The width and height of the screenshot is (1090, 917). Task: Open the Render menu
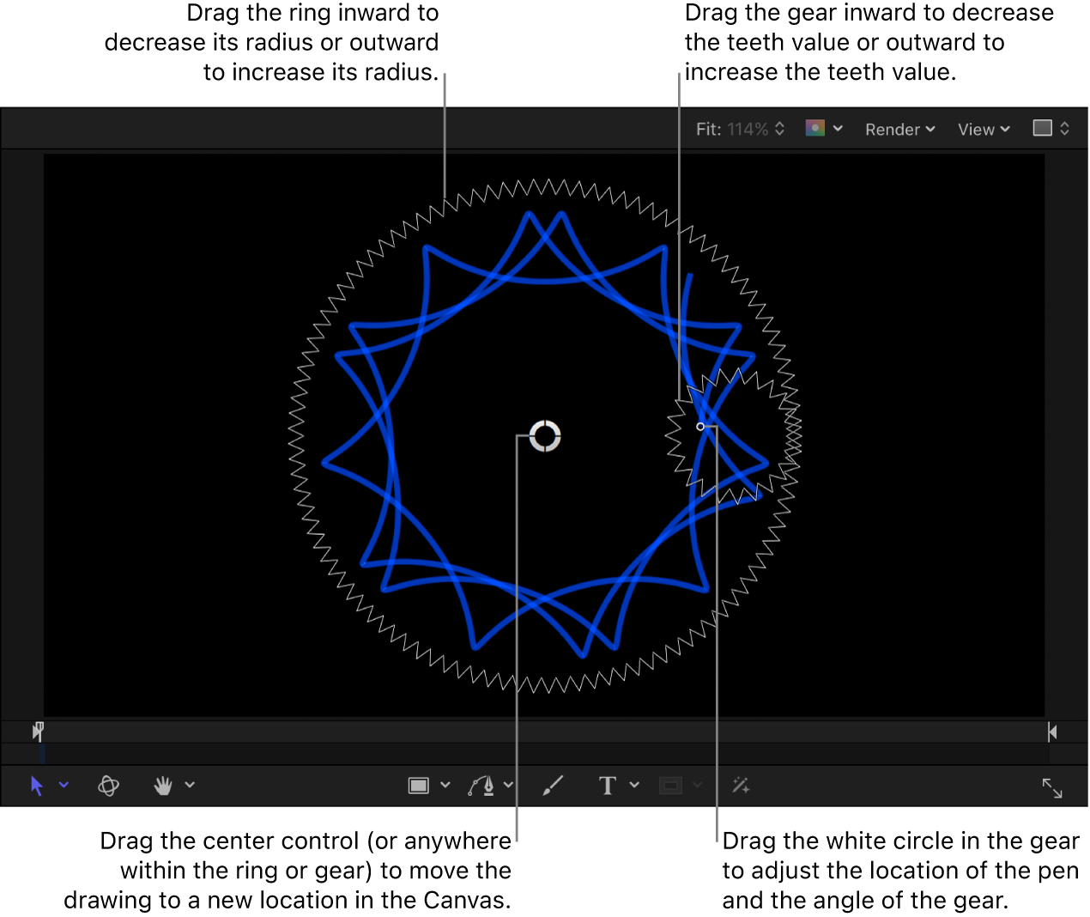coord(899,129)
